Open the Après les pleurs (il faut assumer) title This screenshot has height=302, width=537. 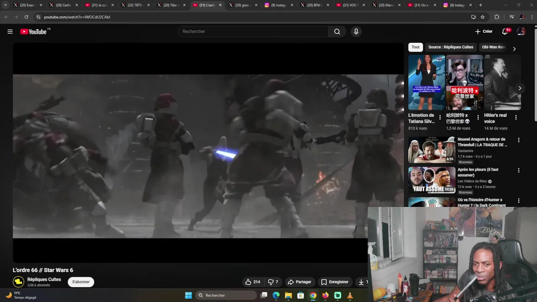tap(478, 172)
